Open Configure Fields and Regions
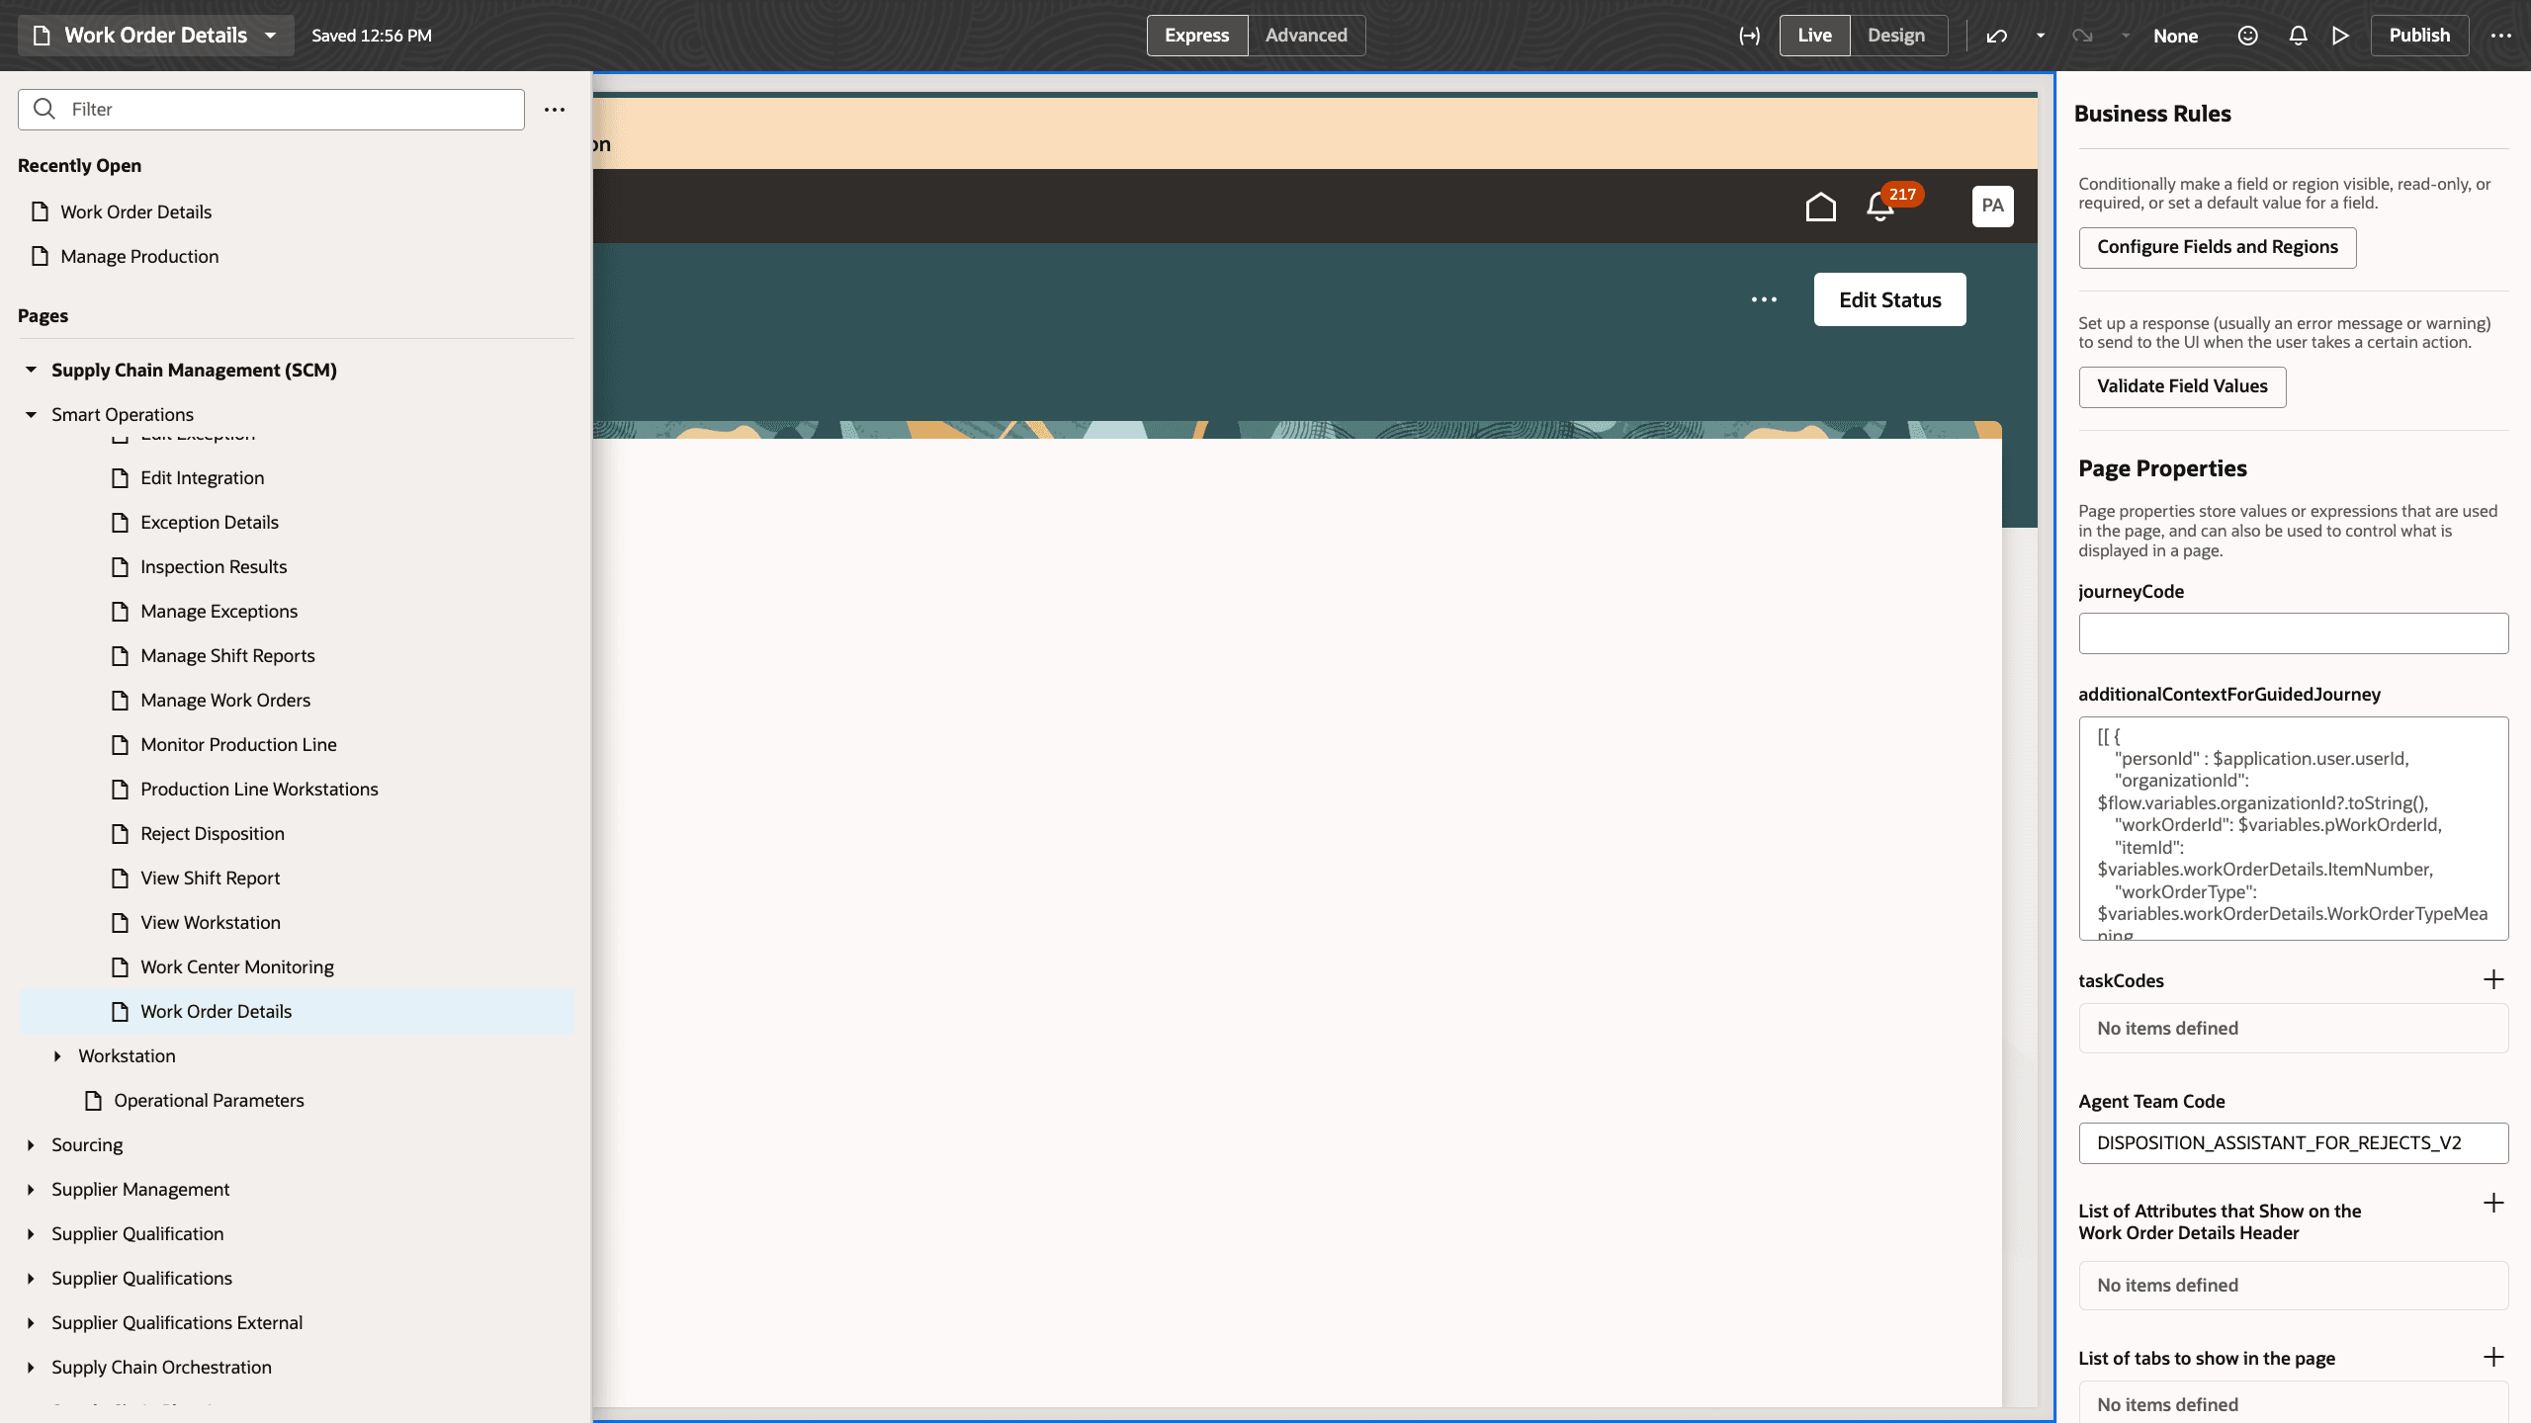Screen dimensions: 2531x1423 [x=2218, y=247]
